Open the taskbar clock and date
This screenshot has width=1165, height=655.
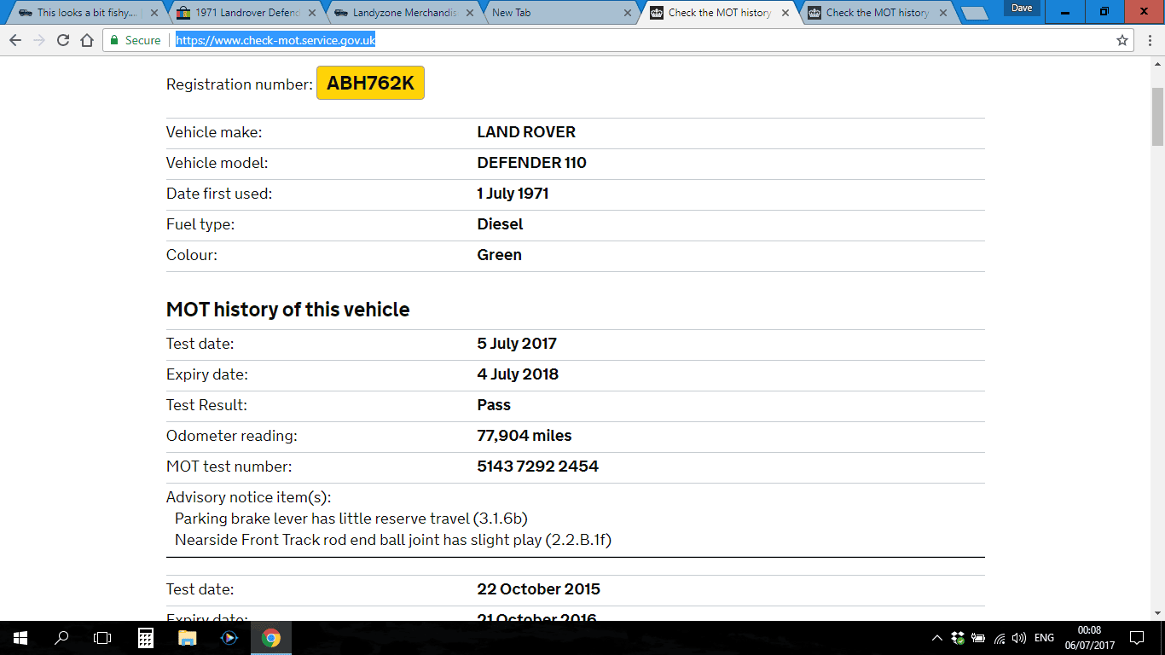click(1089, 638)
